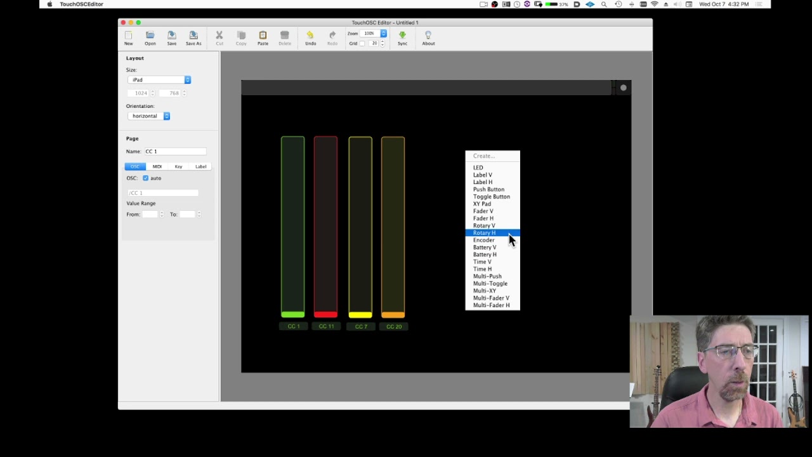Viewport: 812px width, 457px height.
Task: Select the OSC tab
Action: coord(135,166)
